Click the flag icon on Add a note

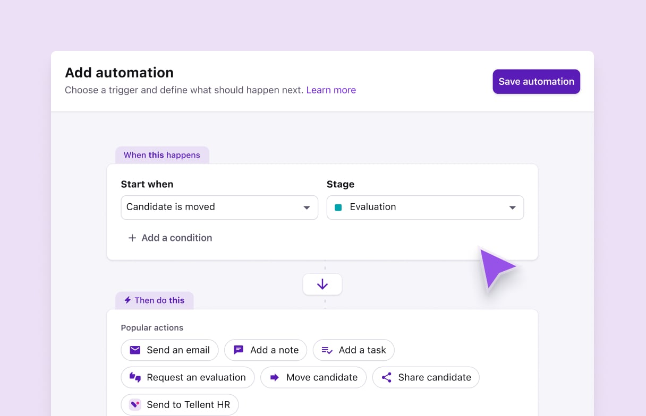(x=238, y=350)
